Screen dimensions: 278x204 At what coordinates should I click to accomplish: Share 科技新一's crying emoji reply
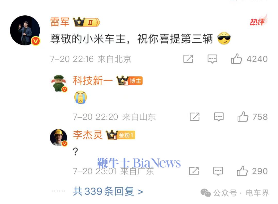195,117
